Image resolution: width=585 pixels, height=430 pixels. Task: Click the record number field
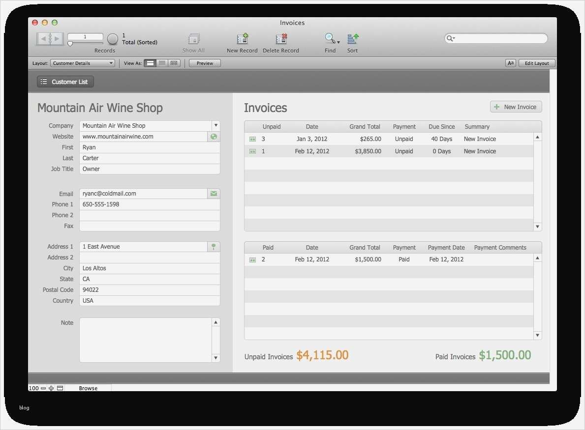(85, 36)
